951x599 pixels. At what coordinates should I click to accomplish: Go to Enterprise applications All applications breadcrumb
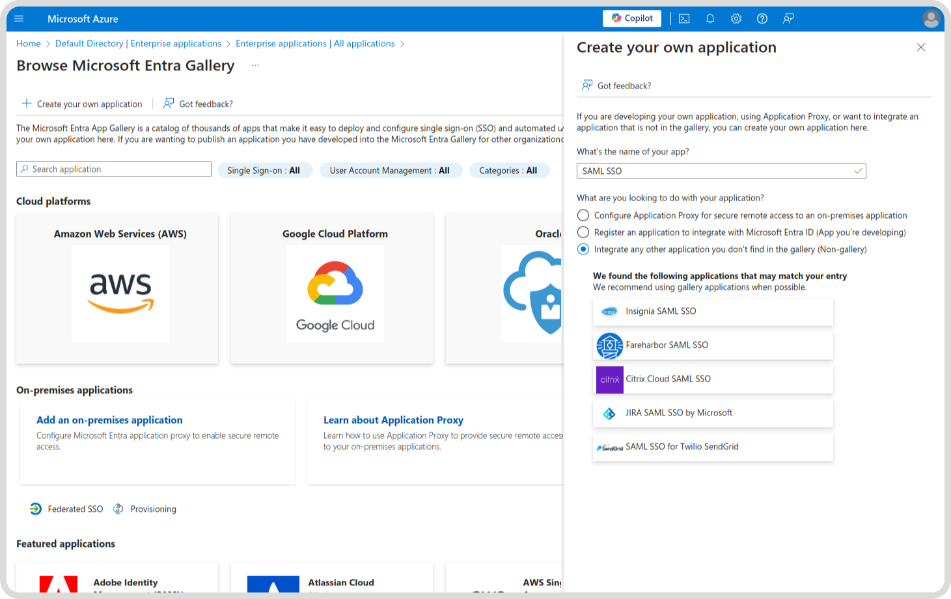tap(315, 44)
